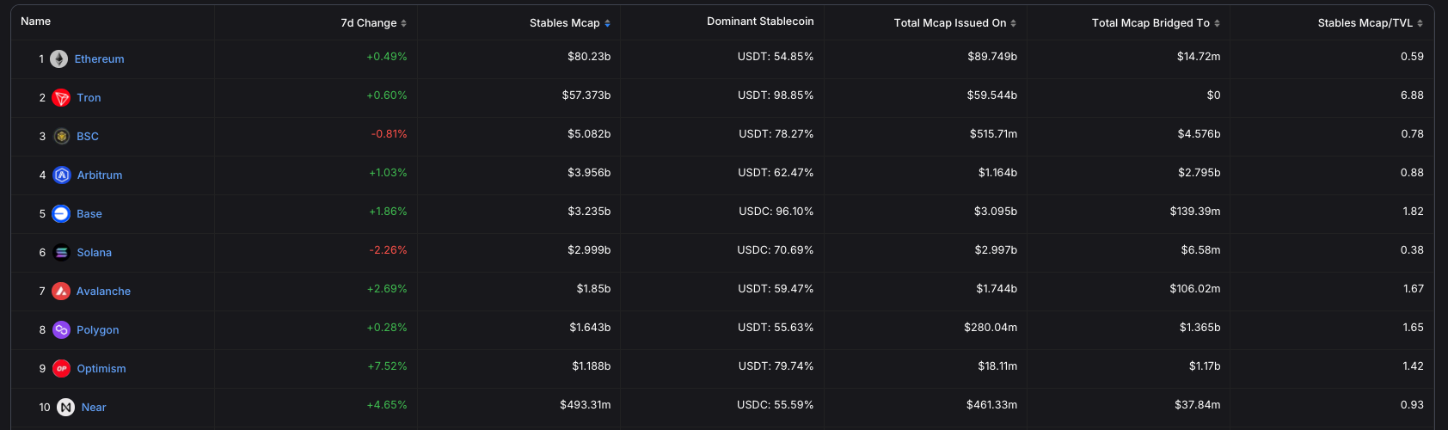The width and height of the screenshot is (1448, 430).
Task: Click the Dominant Stablecoin column header
Action: point(760,21)
